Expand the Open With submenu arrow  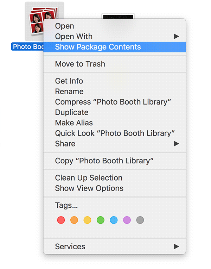pos(177,36)
